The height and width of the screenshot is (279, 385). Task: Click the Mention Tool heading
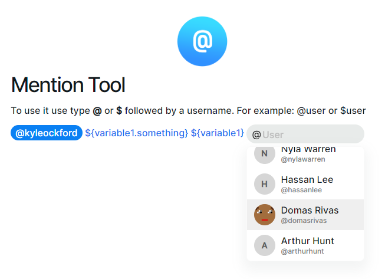click(x=68, y=85)
